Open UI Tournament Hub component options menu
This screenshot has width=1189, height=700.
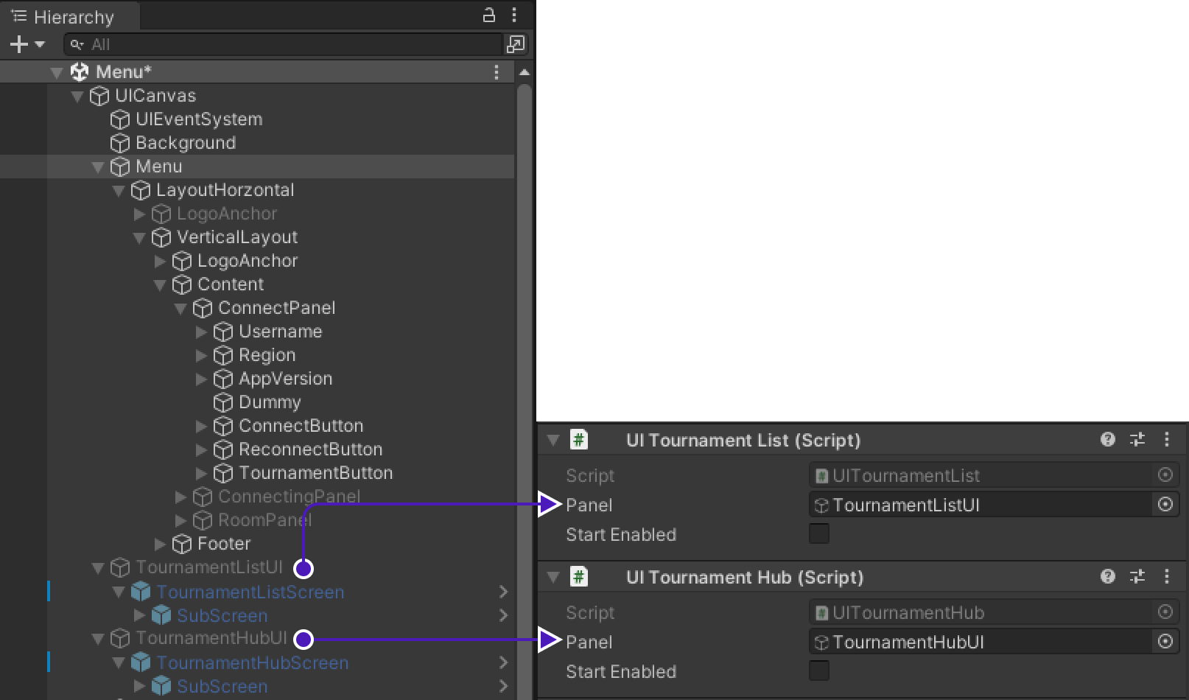pos(1167,577)
